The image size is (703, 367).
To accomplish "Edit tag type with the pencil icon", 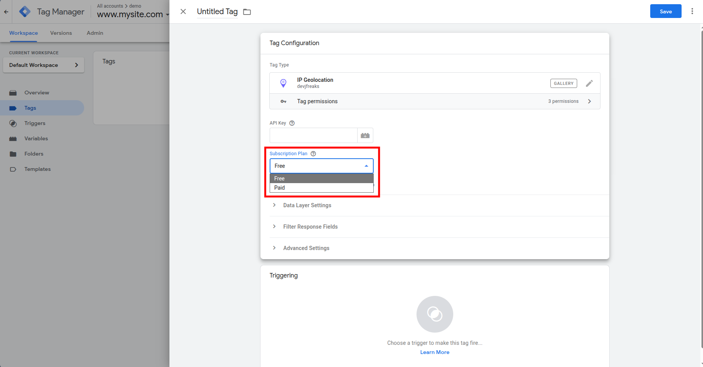I will (x=589, y=83).
